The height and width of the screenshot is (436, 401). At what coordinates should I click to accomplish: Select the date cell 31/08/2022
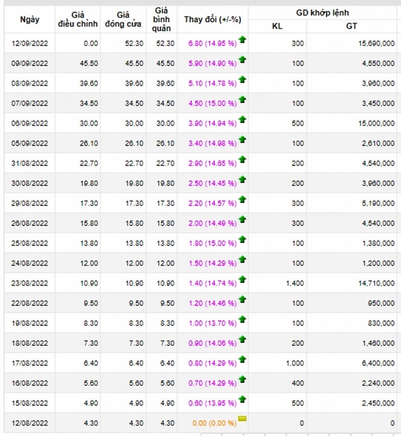pyautogui.click(x=30, y=164)
